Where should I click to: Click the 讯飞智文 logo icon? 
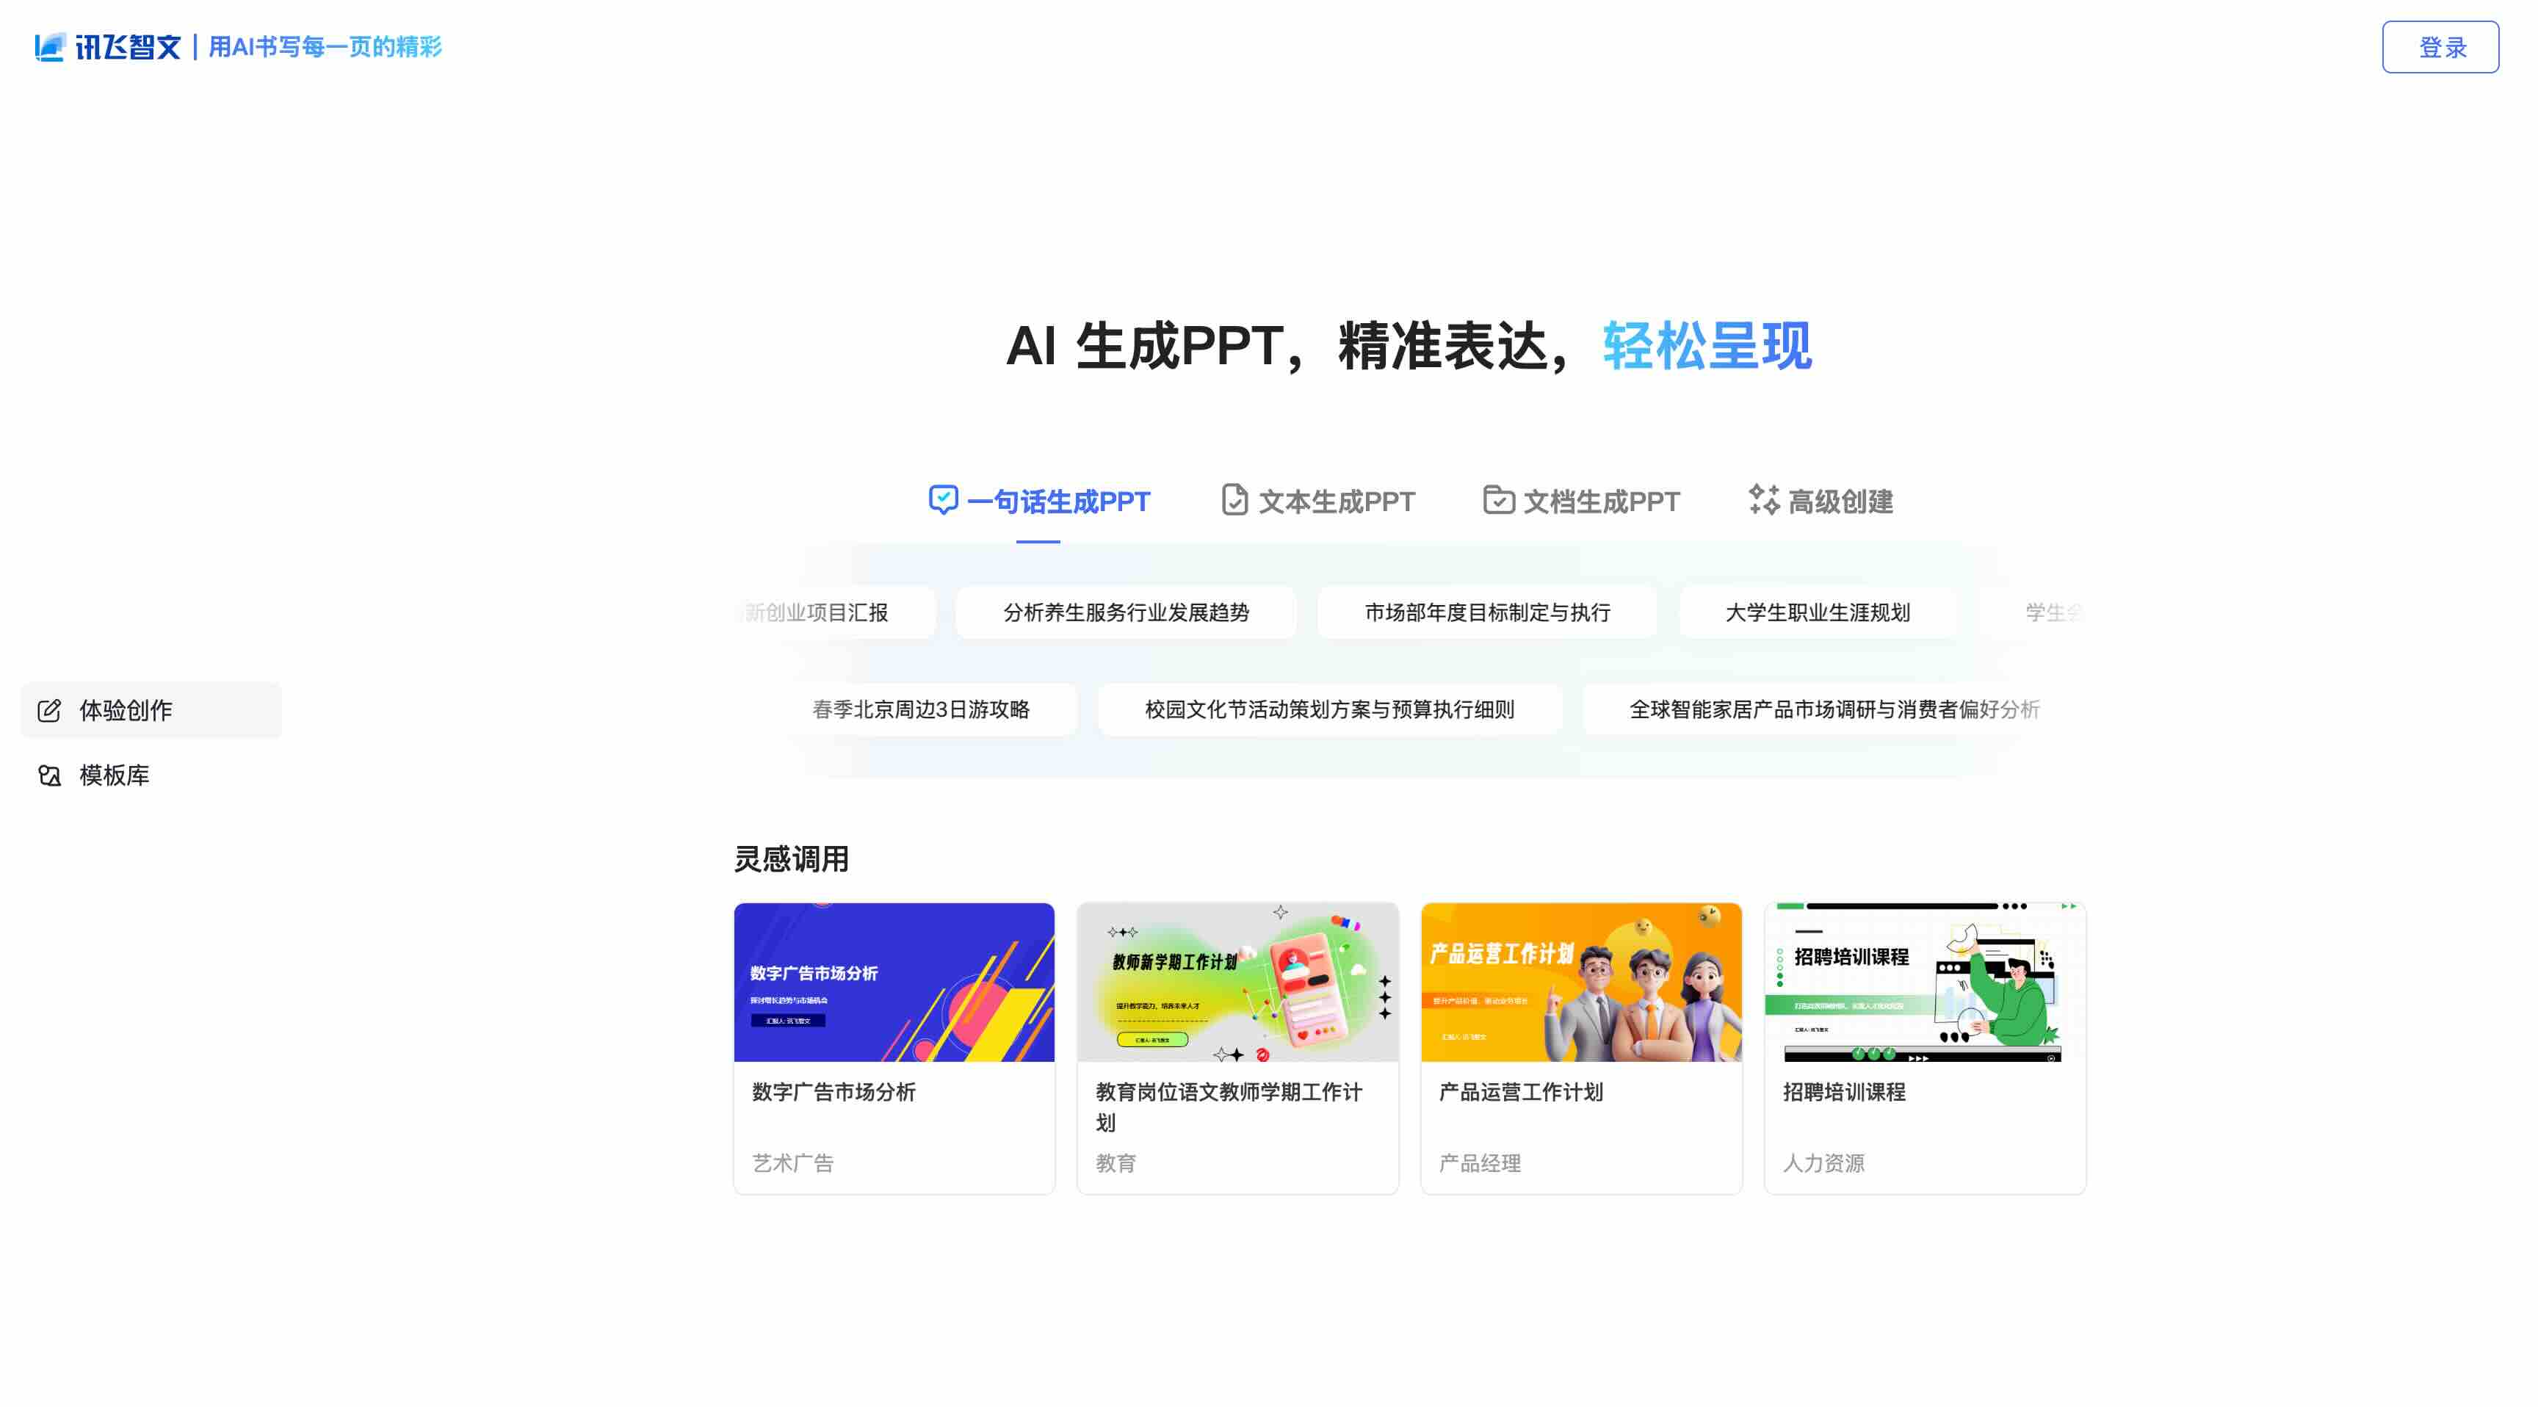coord(50,46)
